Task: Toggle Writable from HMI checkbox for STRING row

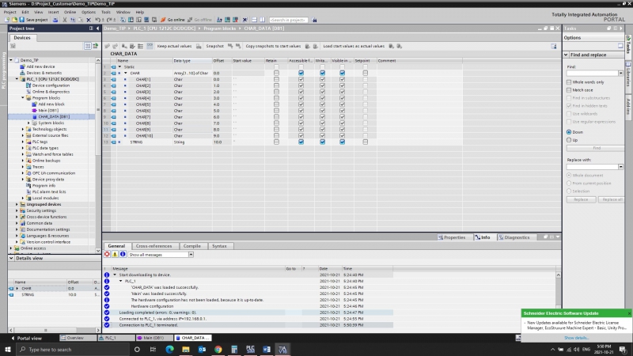Action: [322, 142]
